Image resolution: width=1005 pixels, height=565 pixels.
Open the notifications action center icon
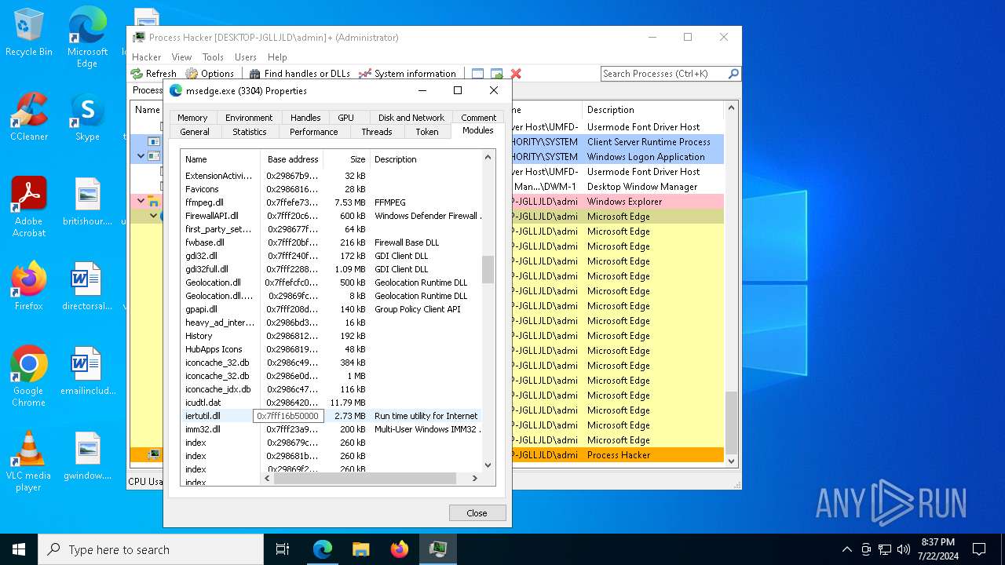click(979, 549)
